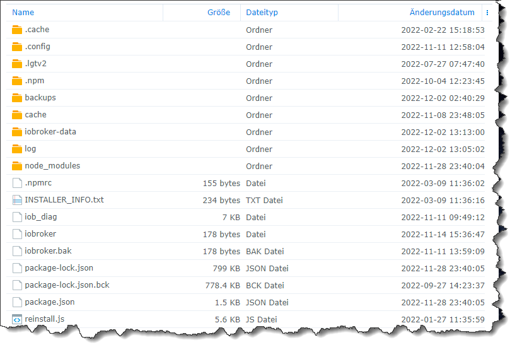Click the 778.4 KB size value
The width and height of the screenshot is (522, 352).
coord(223,285)
